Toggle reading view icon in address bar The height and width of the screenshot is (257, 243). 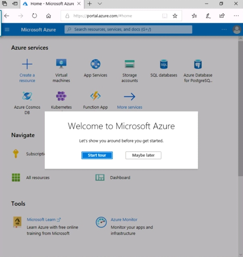(x=165, y=16)
